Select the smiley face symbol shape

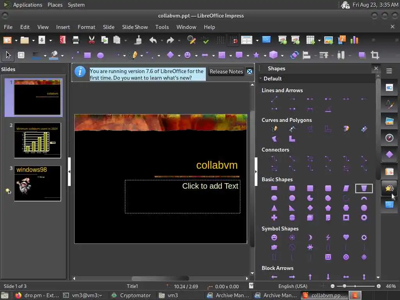(x=274, y=237)
